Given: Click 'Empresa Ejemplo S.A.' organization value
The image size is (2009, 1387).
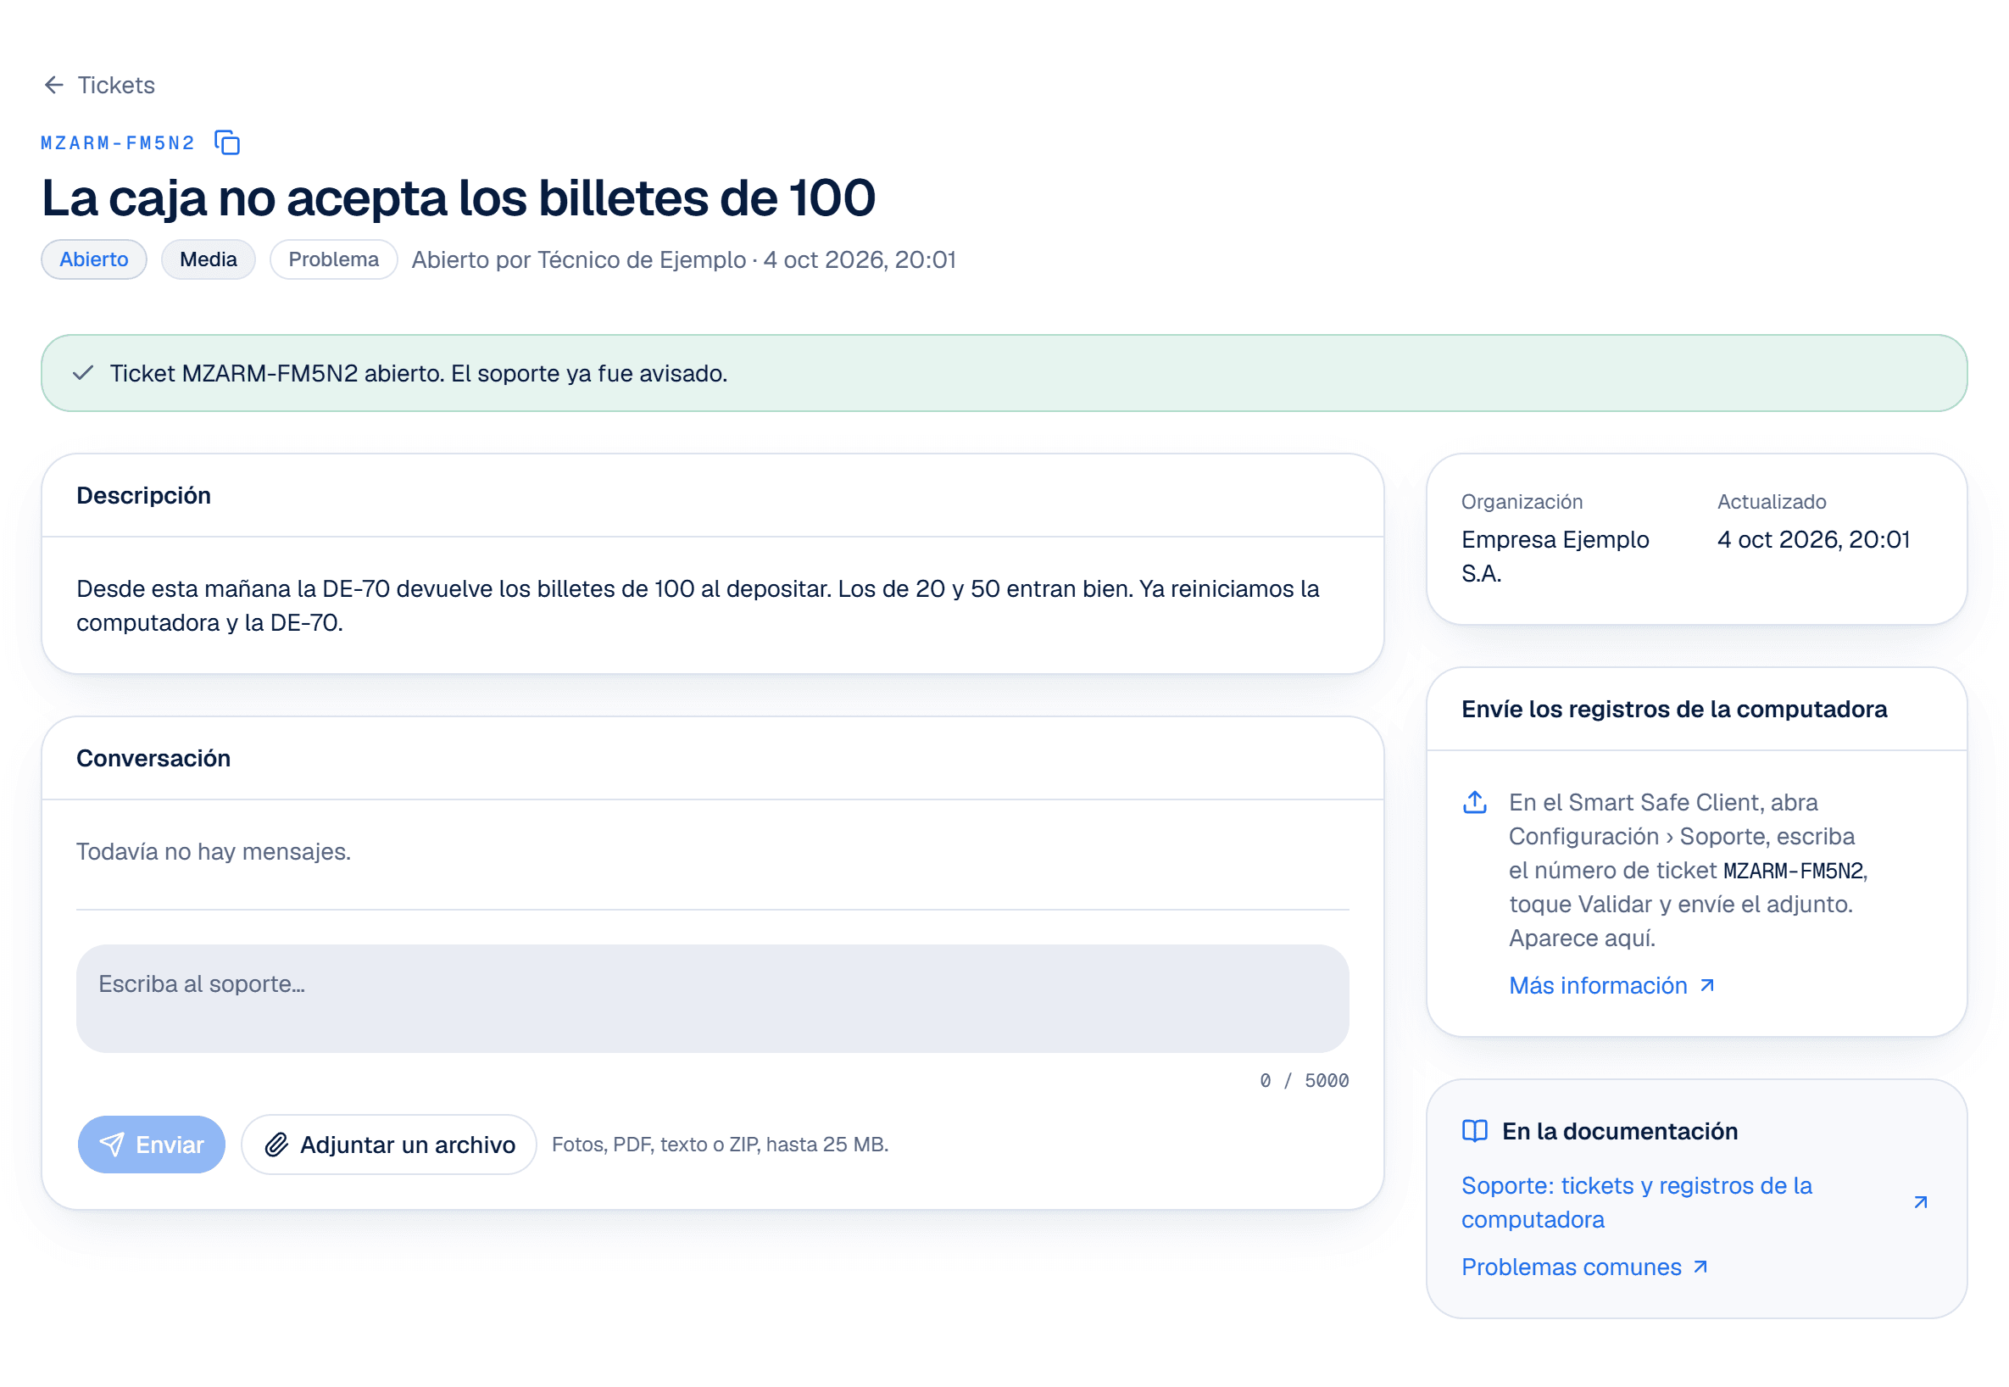Looking at the screenshot, I should click(1555, 556).
